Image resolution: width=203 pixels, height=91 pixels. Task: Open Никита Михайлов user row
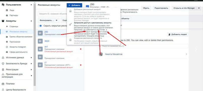pos(143,54)
